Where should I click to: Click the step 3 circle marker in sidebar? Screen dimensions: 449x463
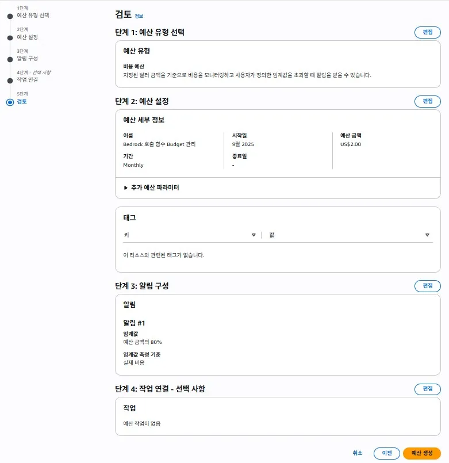point(10,59)
